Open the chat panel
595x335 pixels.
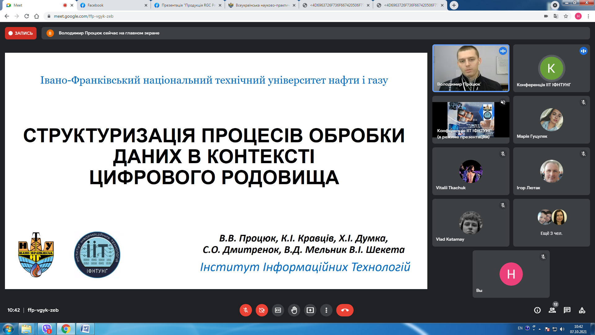[x=567, y=310]
